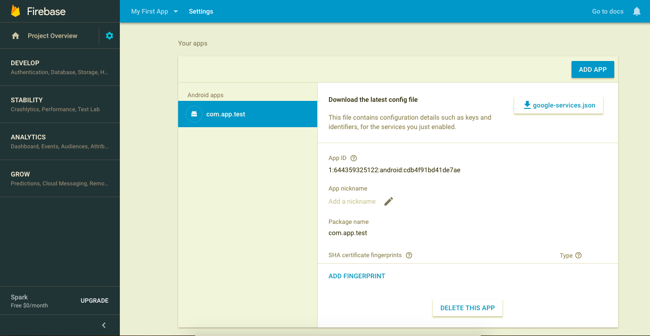650x336 pixels.
Task: Click the Your apps heading
Action: click(x=193, y=43)
